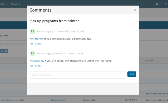Remove the days filter chip via its x icon
This screenshot has width=168, height=103.
pos(6,51)
